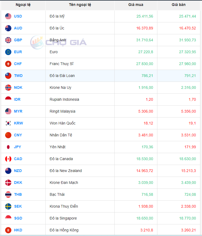Image resolution: width=202 pixels, height=236 pixels.
Task: Click the 'Giá mua' column header
Action: 136,5
